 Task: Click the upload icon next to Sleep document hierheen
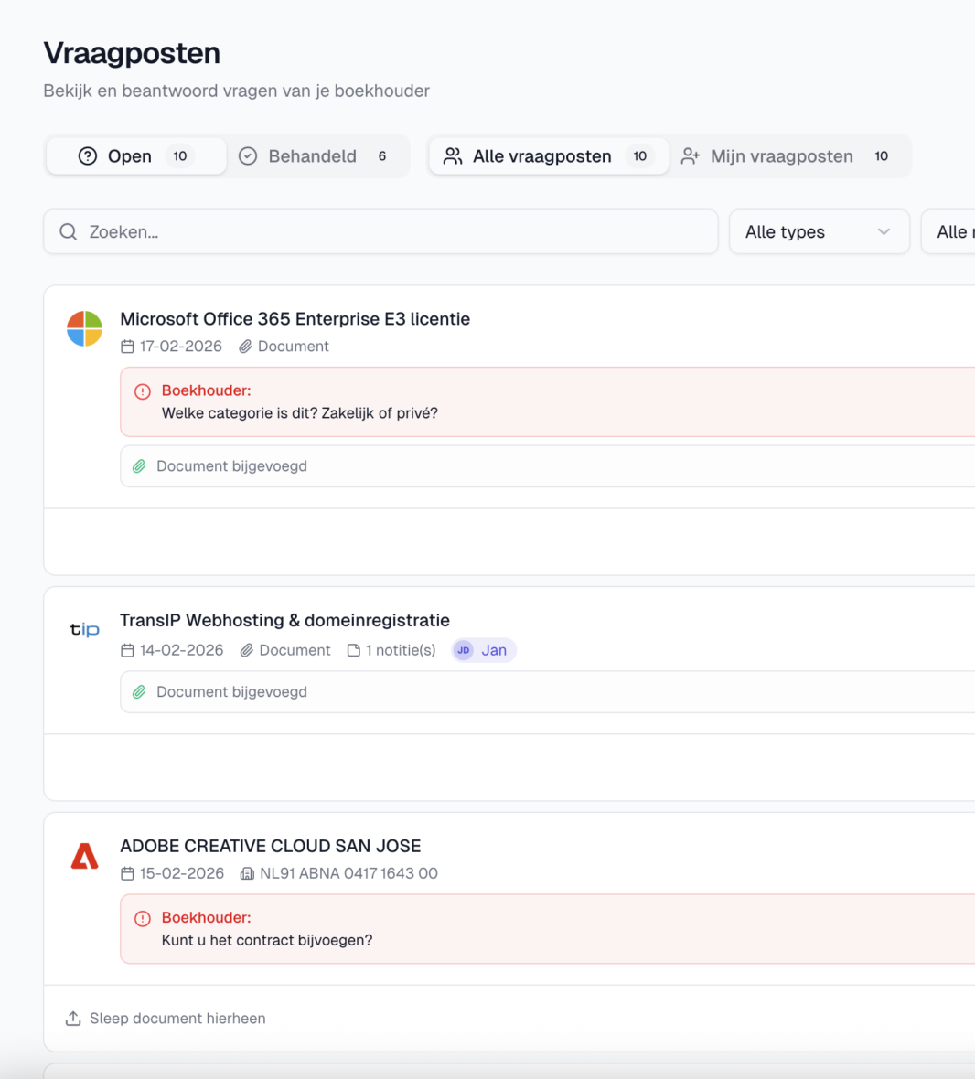pyautogui.click(x=73, y=1019)
